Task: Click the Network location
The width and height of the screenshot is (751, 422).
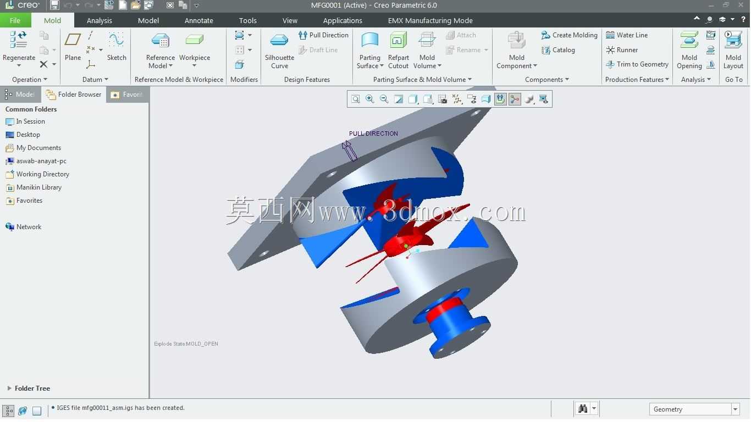Action: (23, 227)
